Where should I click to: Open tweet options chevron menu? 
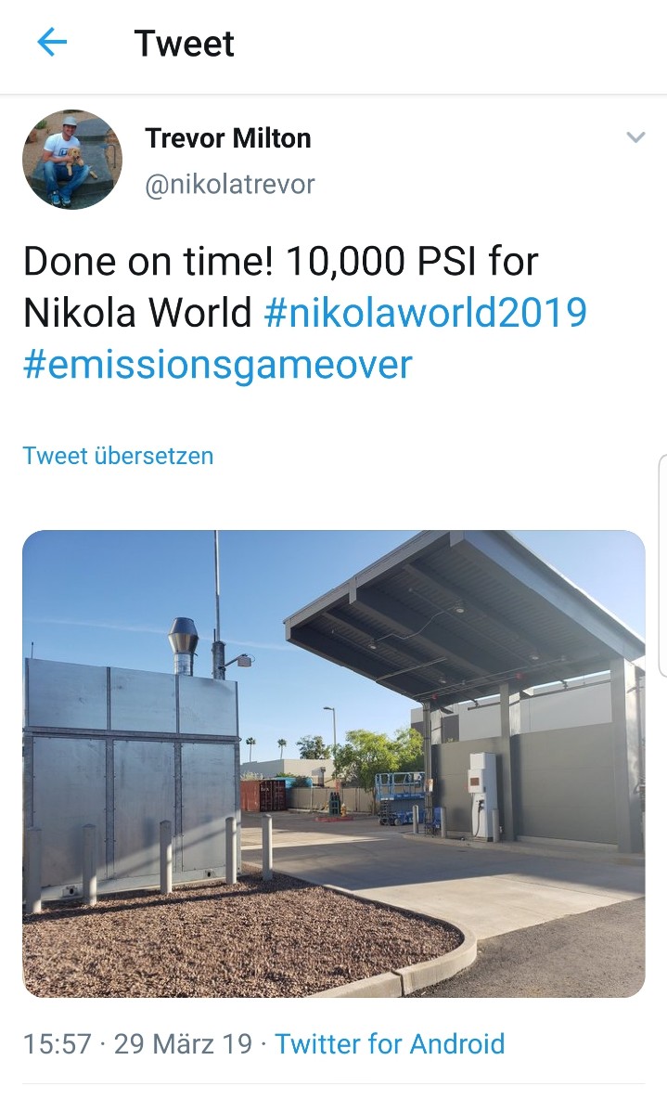(x=635, y=137)
